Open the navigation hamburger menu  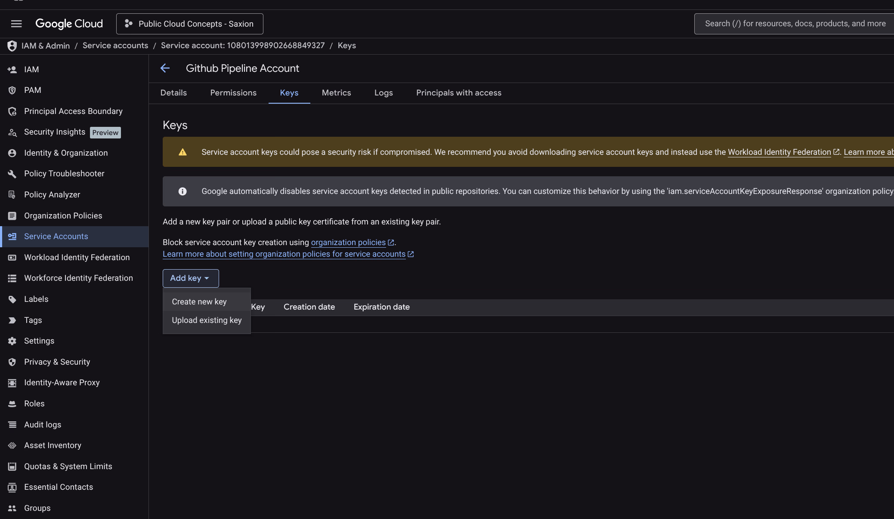pyautogui.click(x=16, y=24)
